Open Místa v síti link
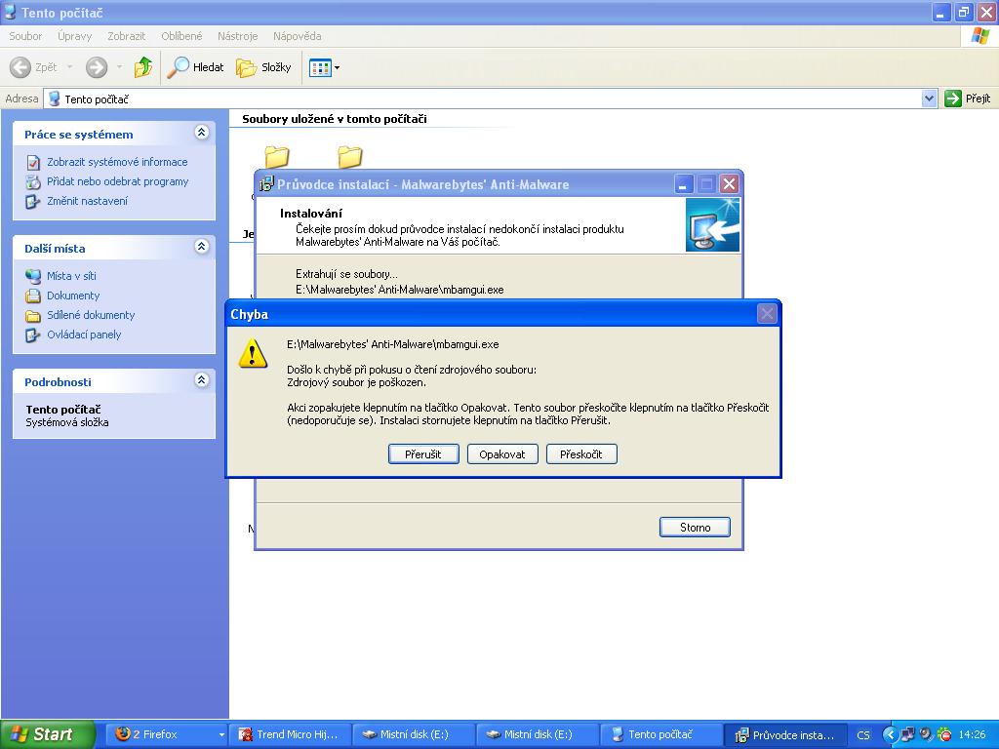This screenshot has width=999, height=749. pyautogui.click(x=71, y=276)
